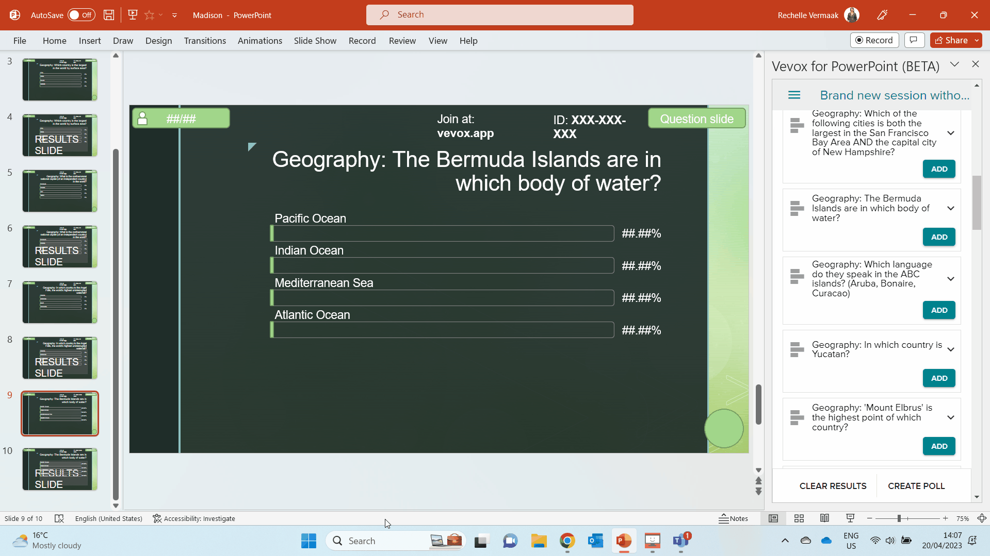The width and height of the screenshot is (990, 556).
Task: Open the Vevox hamburger menu
Action: 794,95
